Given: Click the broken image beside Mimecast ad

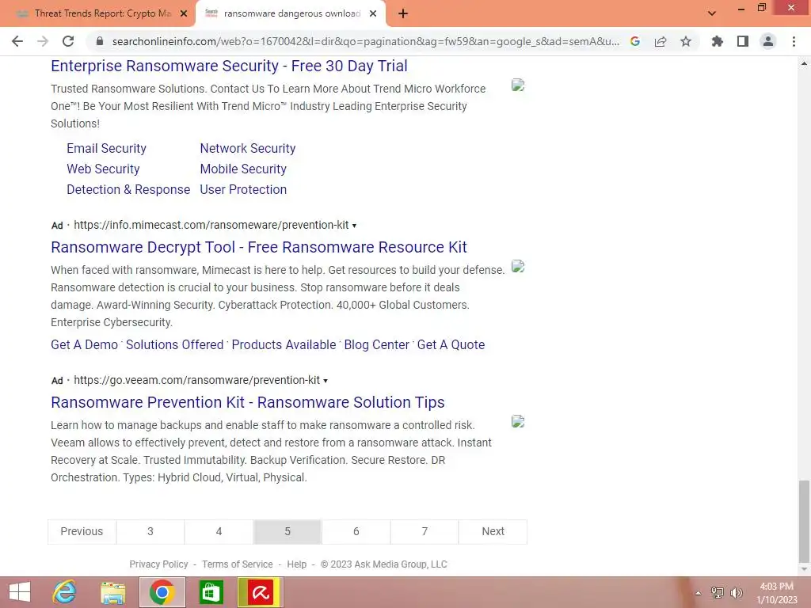Looking at the screenshot, I should [x=518, y=266].
